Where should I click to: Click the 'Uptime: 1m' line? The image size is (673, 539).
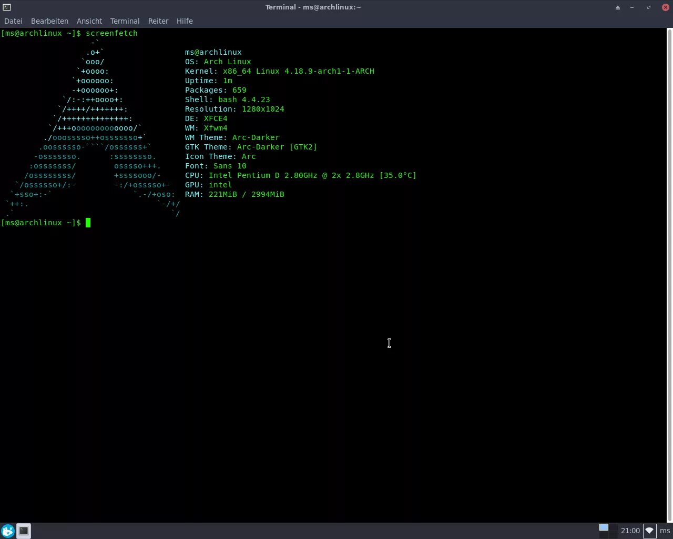(209, 81)
